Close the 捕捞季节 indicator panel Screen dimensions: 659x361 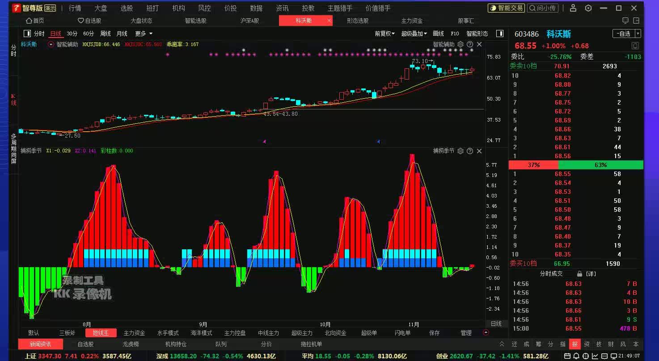click(479, 151)
